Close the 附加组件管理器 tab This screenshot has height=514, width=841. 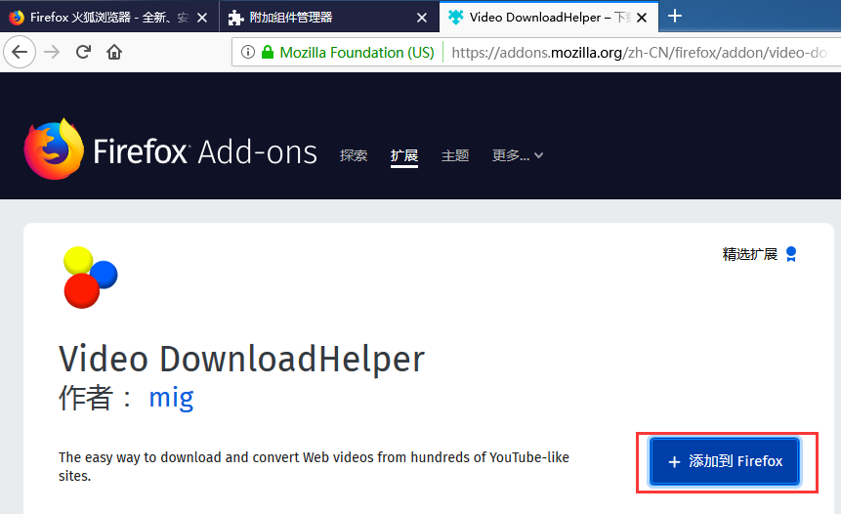[x=422, y=18]
